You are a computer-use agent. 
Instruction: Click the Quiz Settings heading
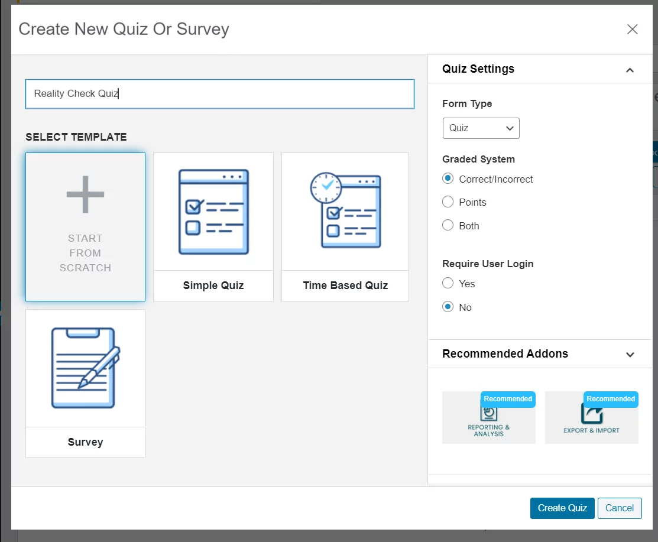pos(478,69)
